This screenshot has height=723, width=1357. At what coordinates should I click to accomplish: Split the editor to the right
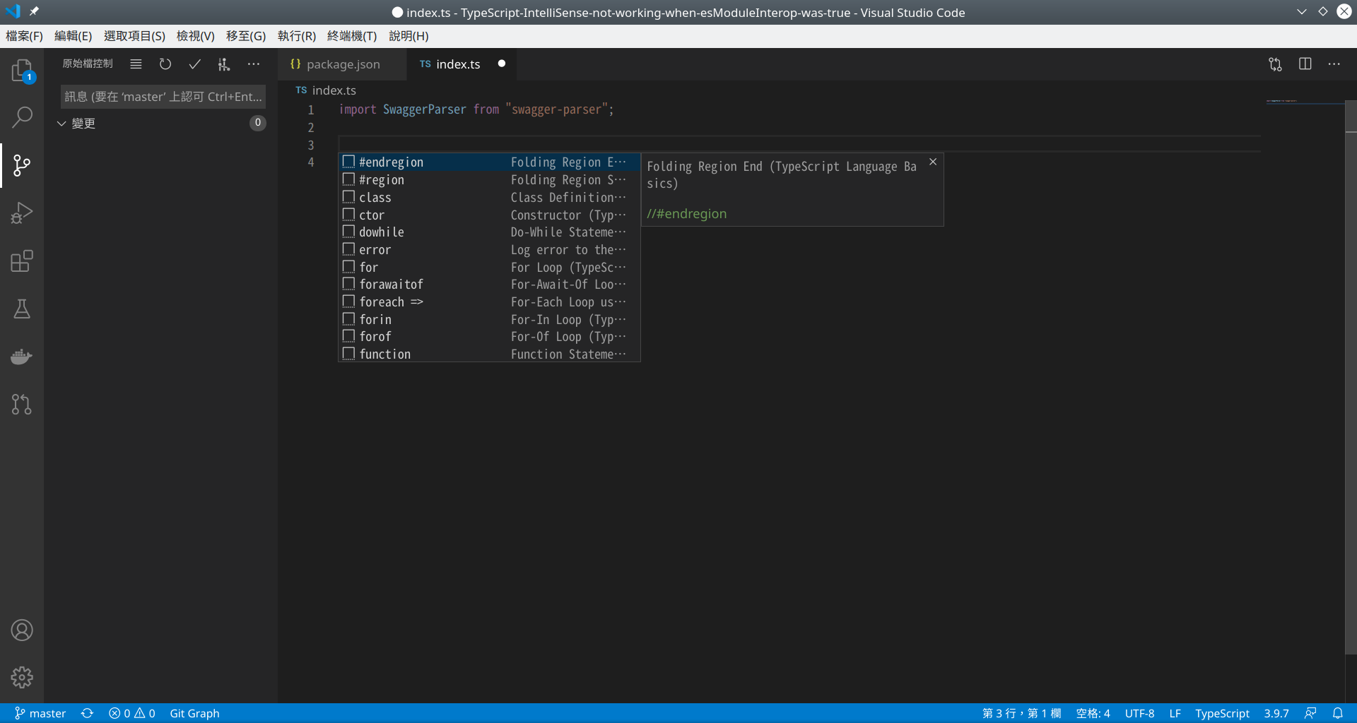click(1305, 64)
